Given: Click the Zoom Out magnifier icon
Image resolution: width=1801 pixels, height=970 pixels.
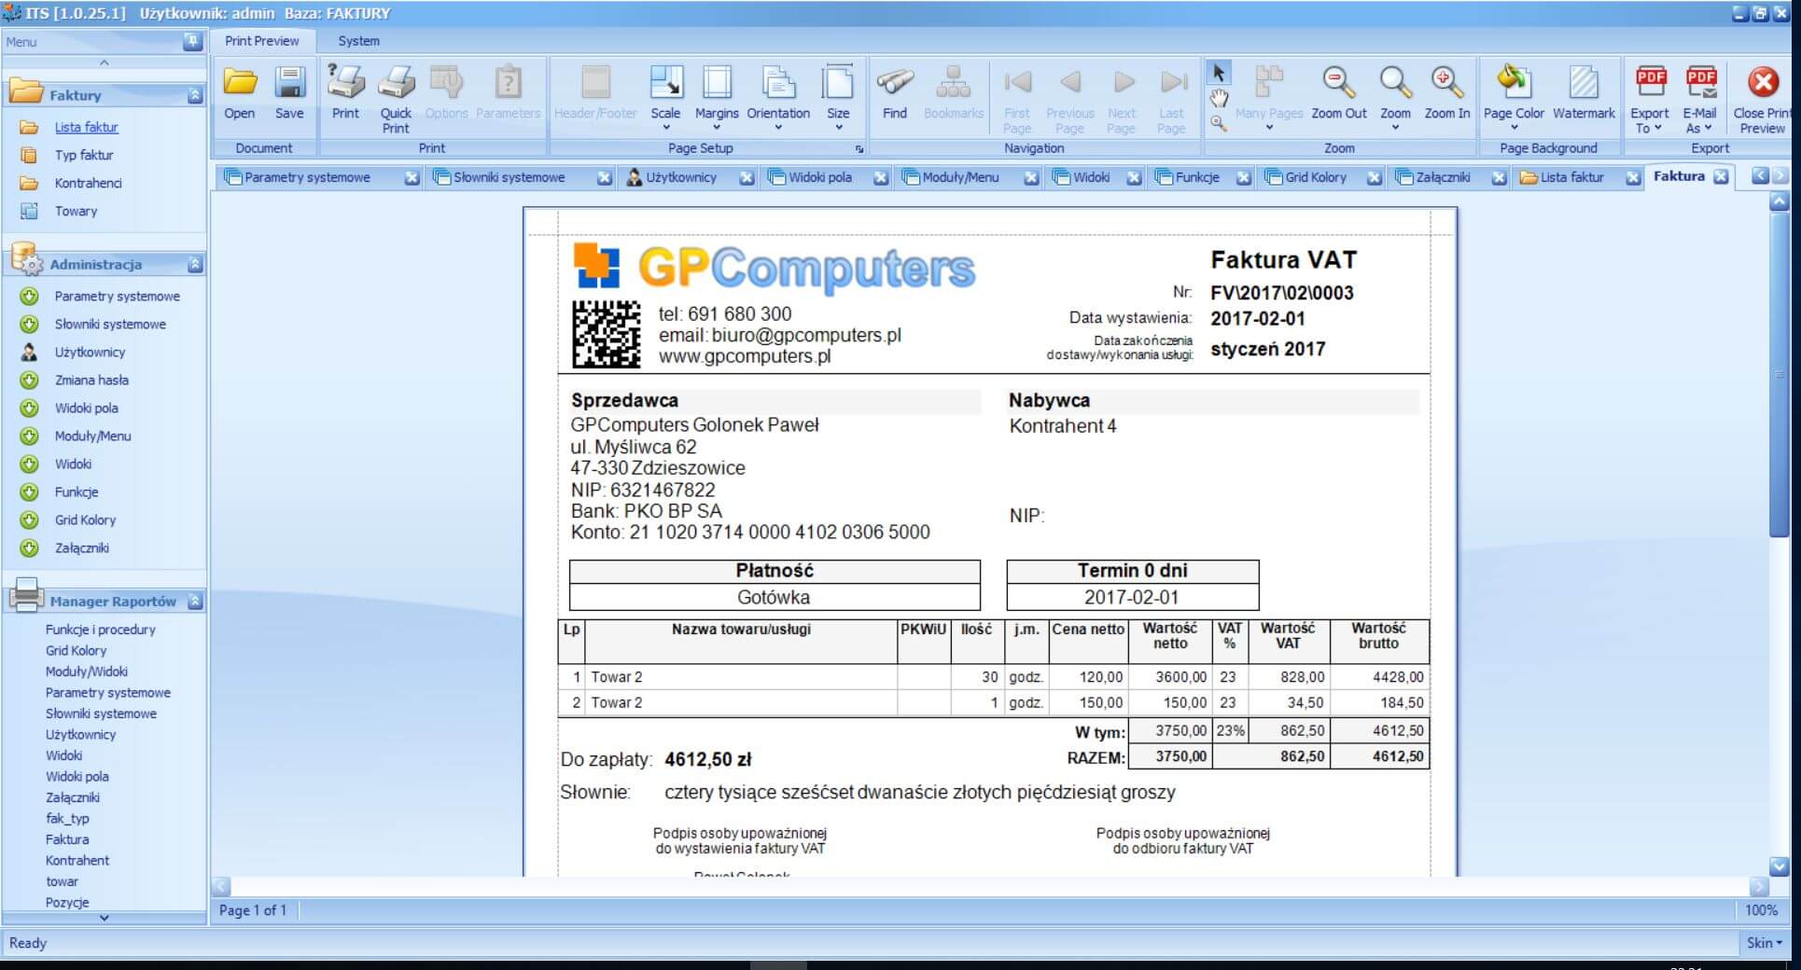Looking at the screenshot, I should 1338,85.
